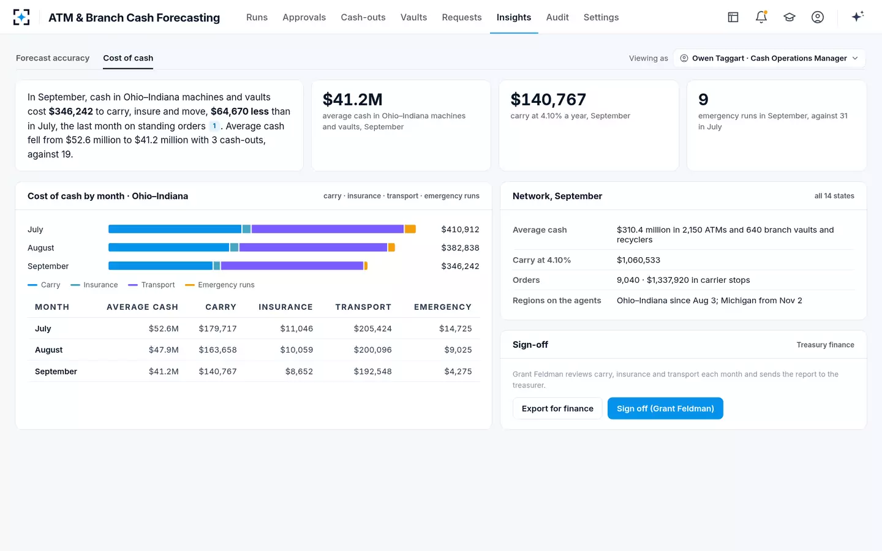Click Export for finance
Screen dimensions: 882x551
[557, 408]
